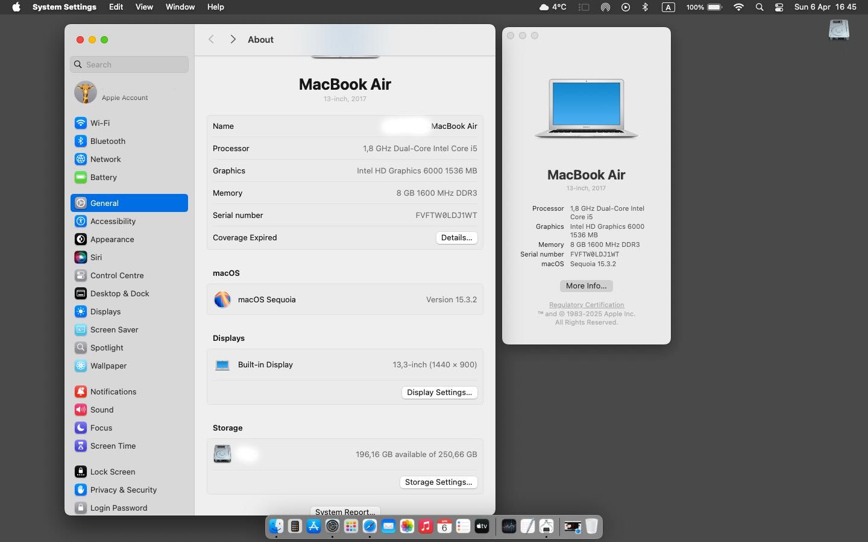
Task: Open Display Settings... button
Action: coord(439,392)
